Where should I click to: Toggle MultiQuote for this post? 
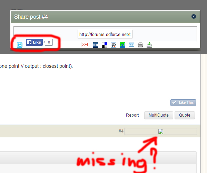(159, 115)
